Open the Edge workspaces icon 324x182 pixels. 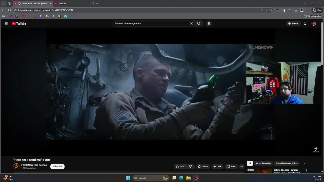(x=9, y=3)
